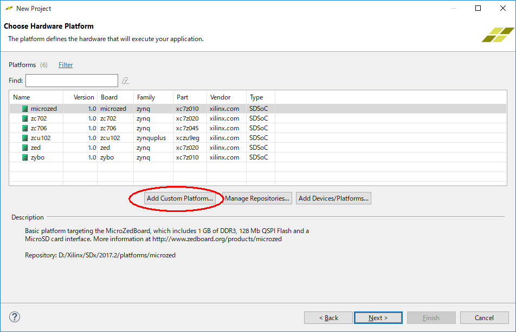Select the zcu102 platform icon
The height and width of the screenshot is (332, 516).
tap(25, 138)
